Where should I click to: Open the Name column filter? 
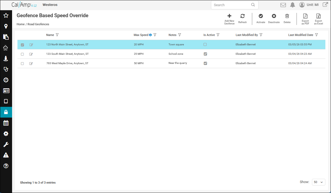pyautogui.click(x=57, y=35)
